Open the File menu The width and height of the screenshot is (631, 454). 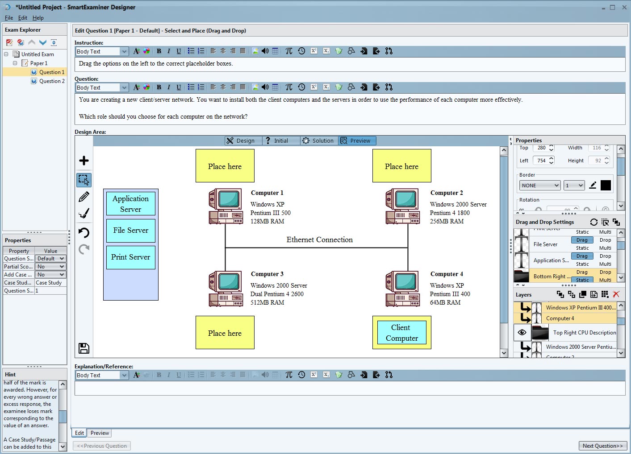click(9, 18)
